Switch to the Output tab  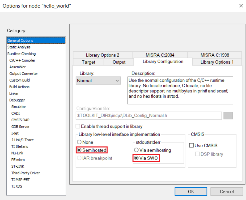tap(119, 62)
